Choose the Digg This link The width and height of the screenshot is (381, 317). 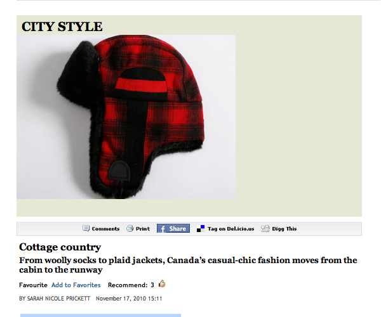[284, 229]
